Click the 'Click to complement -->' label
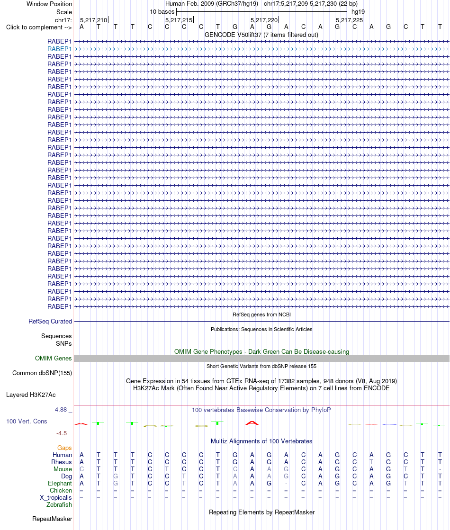The height and width of the screenshot is (530, 450). point(39,27)
